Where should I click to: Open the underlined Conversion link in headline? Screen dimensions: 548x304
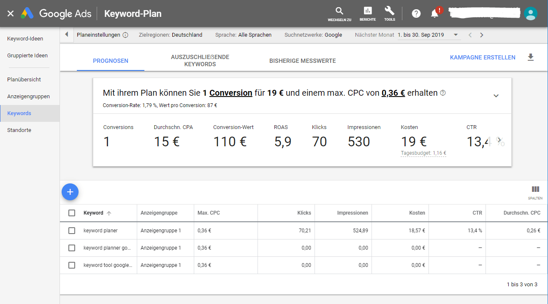(x=231, y=93)
